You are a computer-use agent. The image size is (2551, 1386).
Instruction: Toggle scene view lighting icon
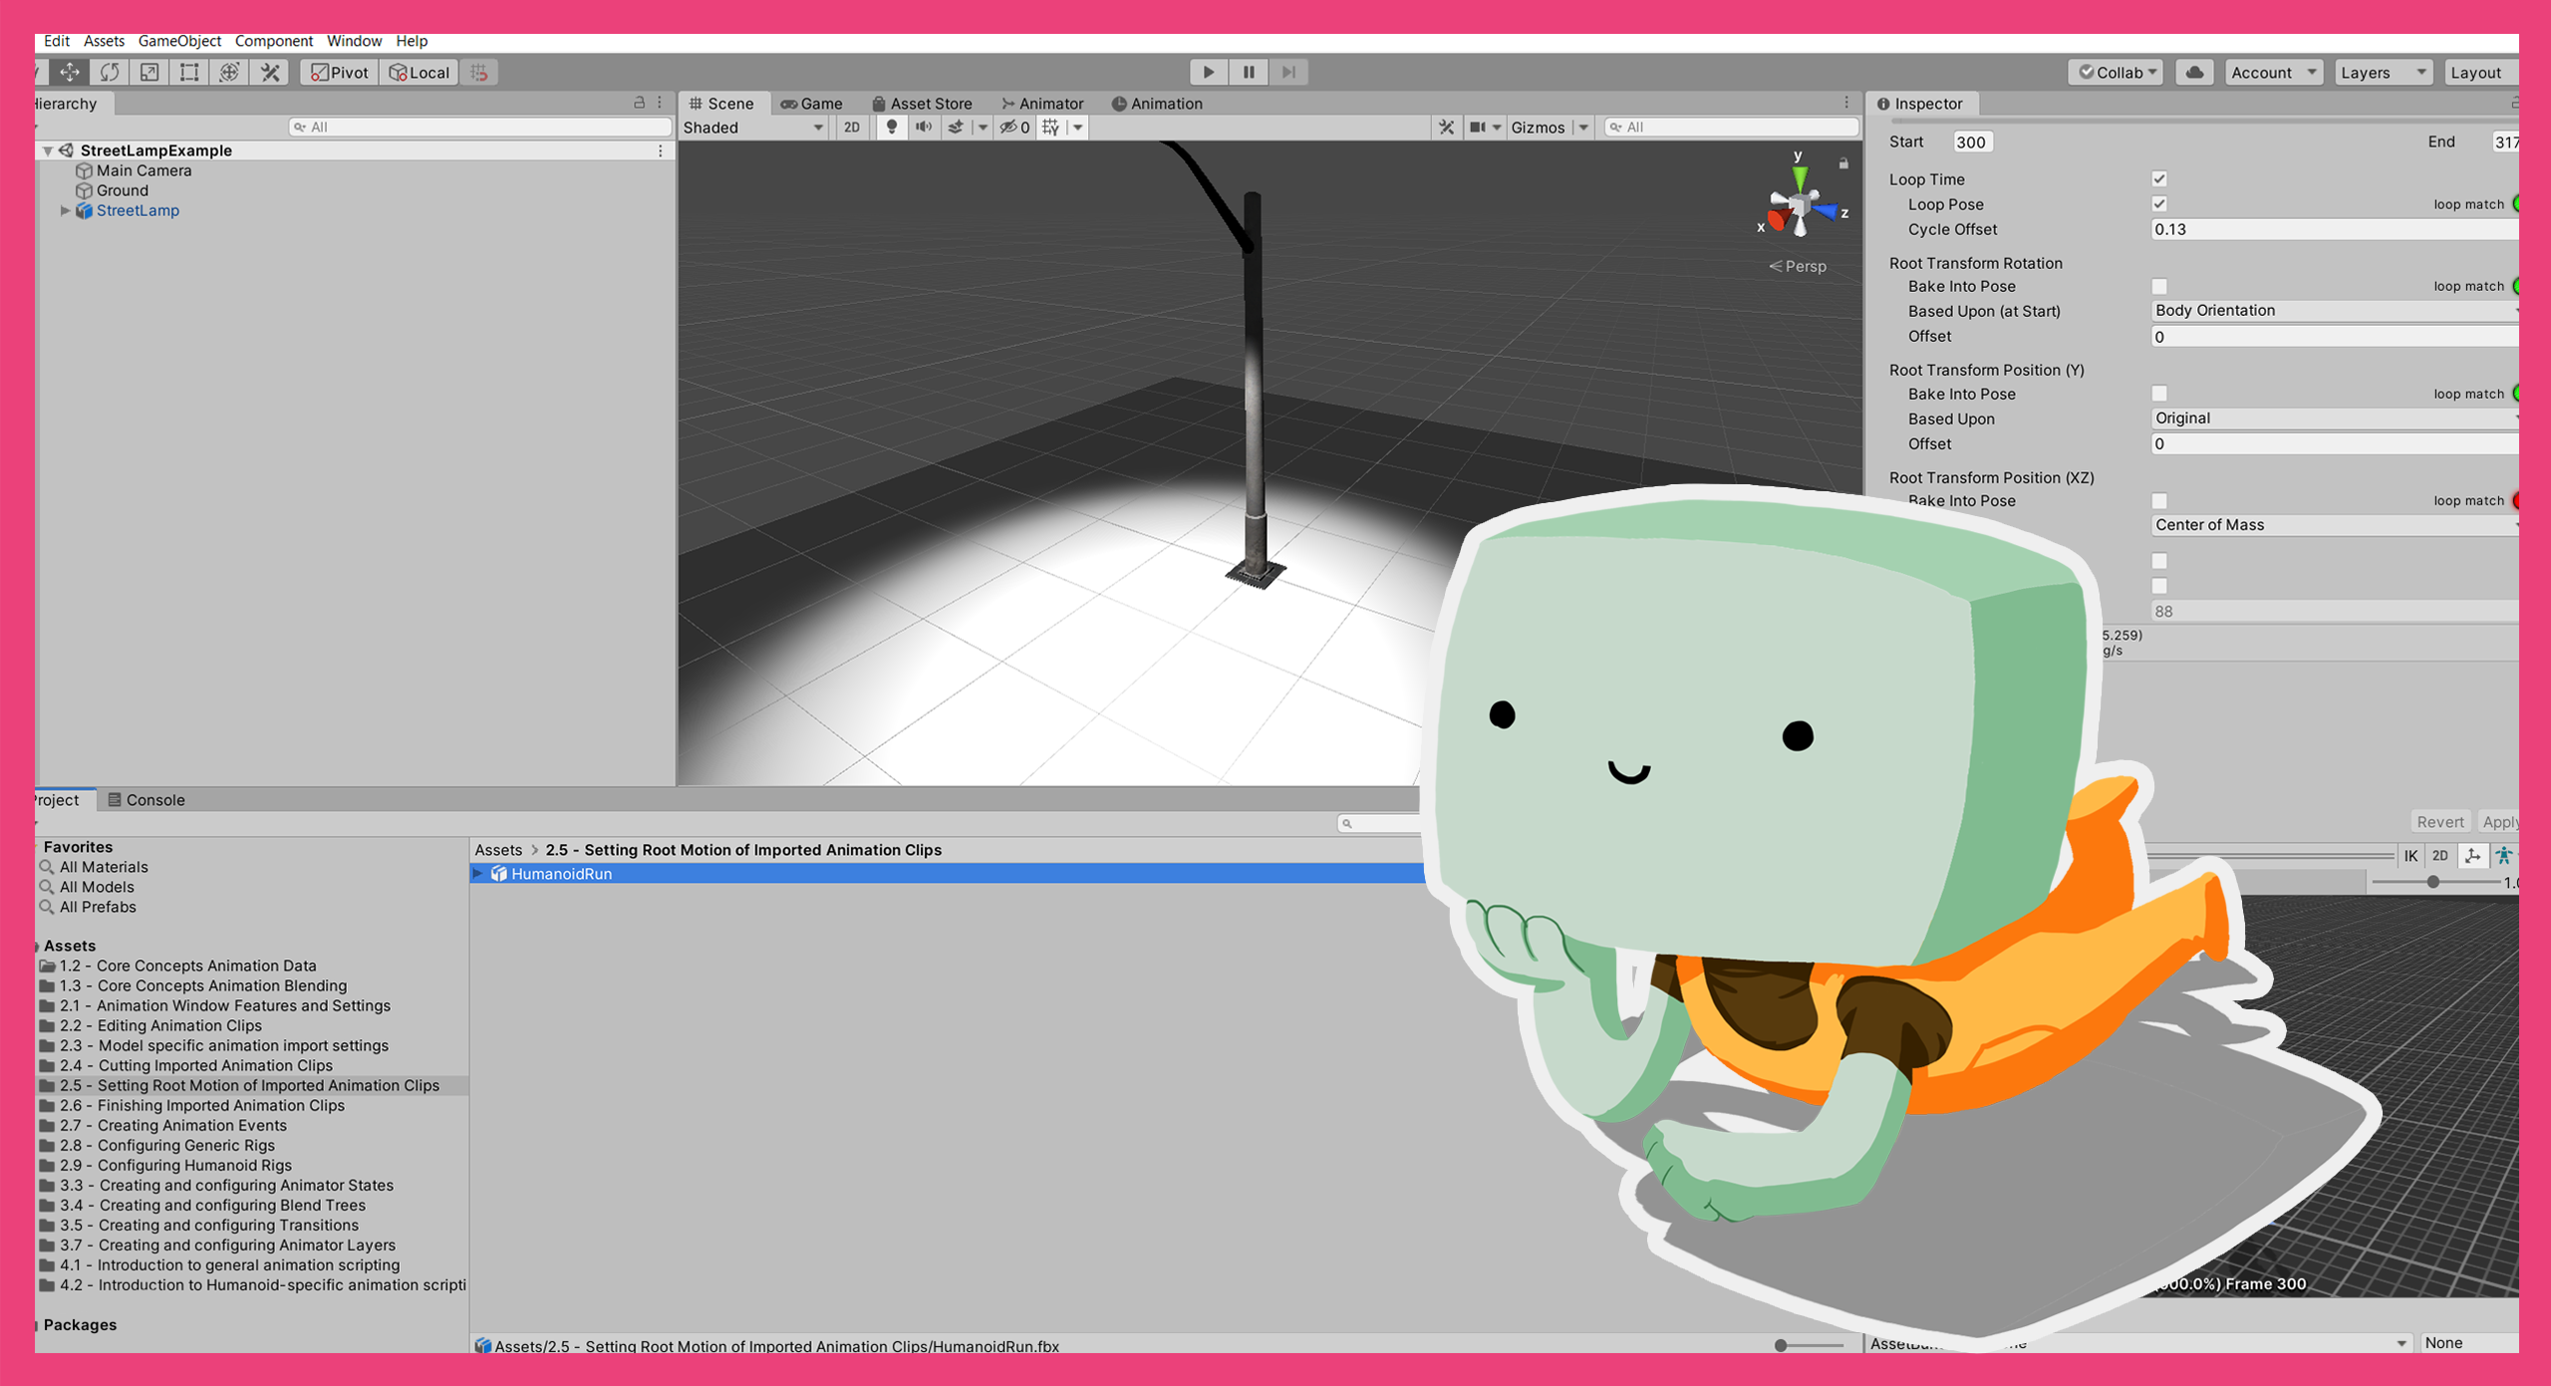click(892, 127)
